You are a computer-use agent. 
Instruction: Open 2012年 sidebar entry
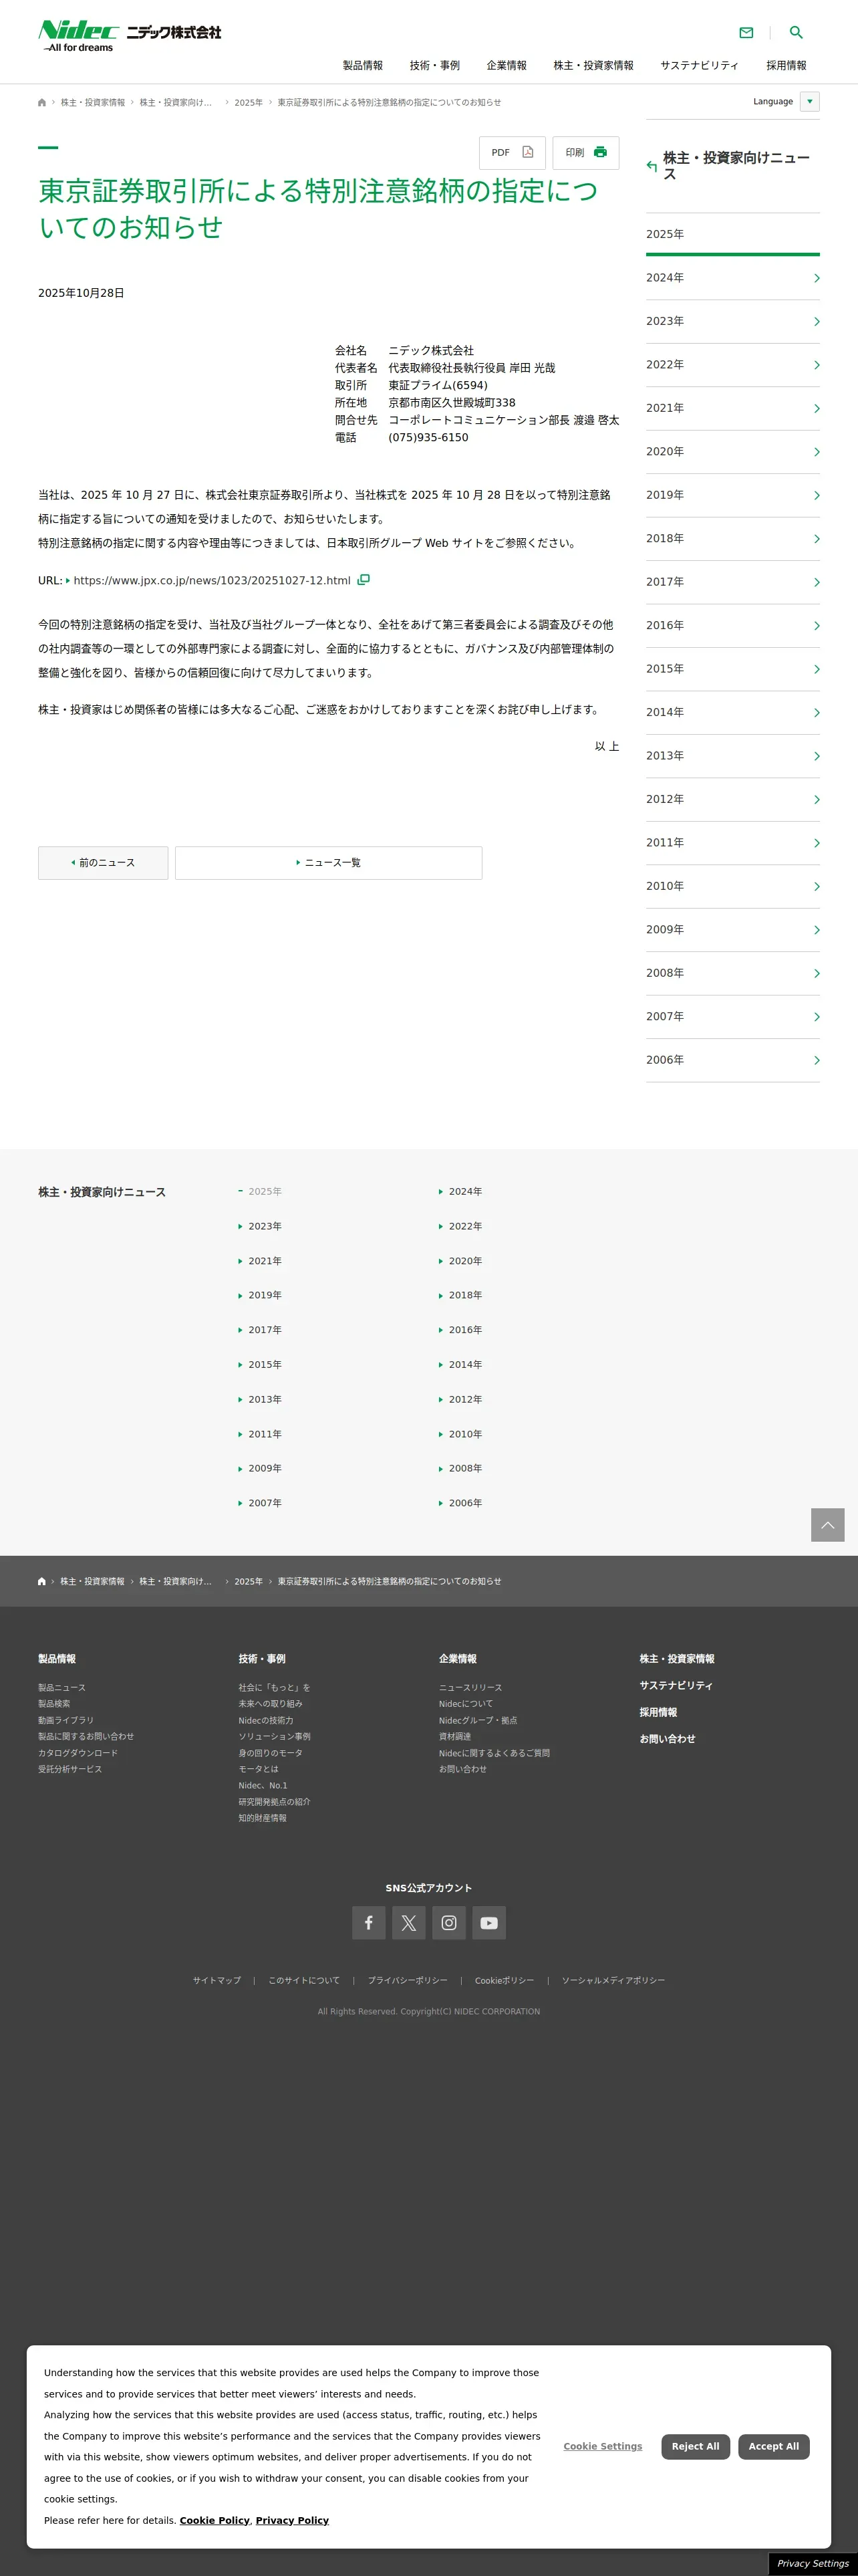pyautogui.click(x=733, y=800)
